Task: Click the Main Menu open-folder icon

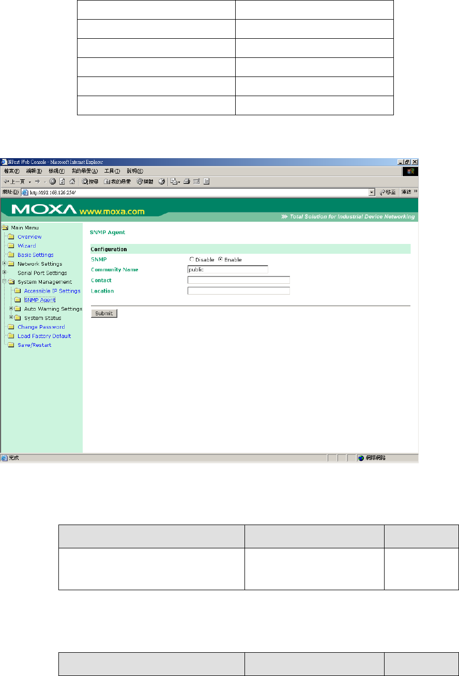Action: pyautogui.click(x=6, y=227)
